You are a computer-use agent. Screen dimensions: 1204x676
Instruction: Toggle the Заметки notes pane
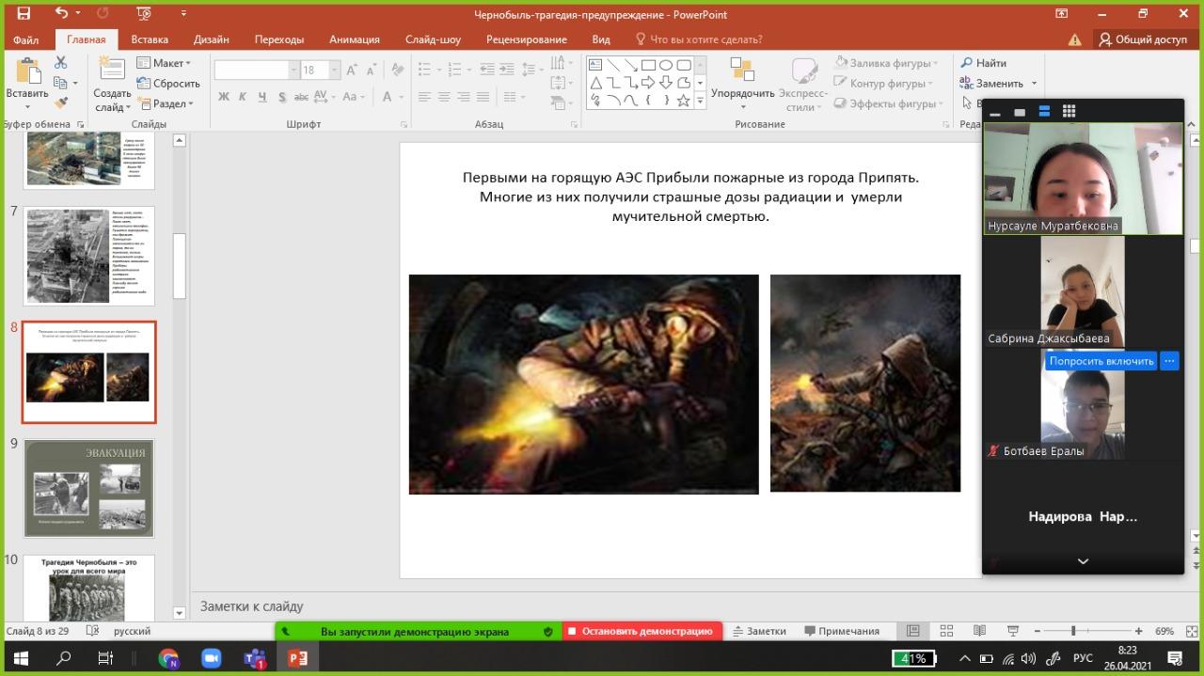pos(759,631)
